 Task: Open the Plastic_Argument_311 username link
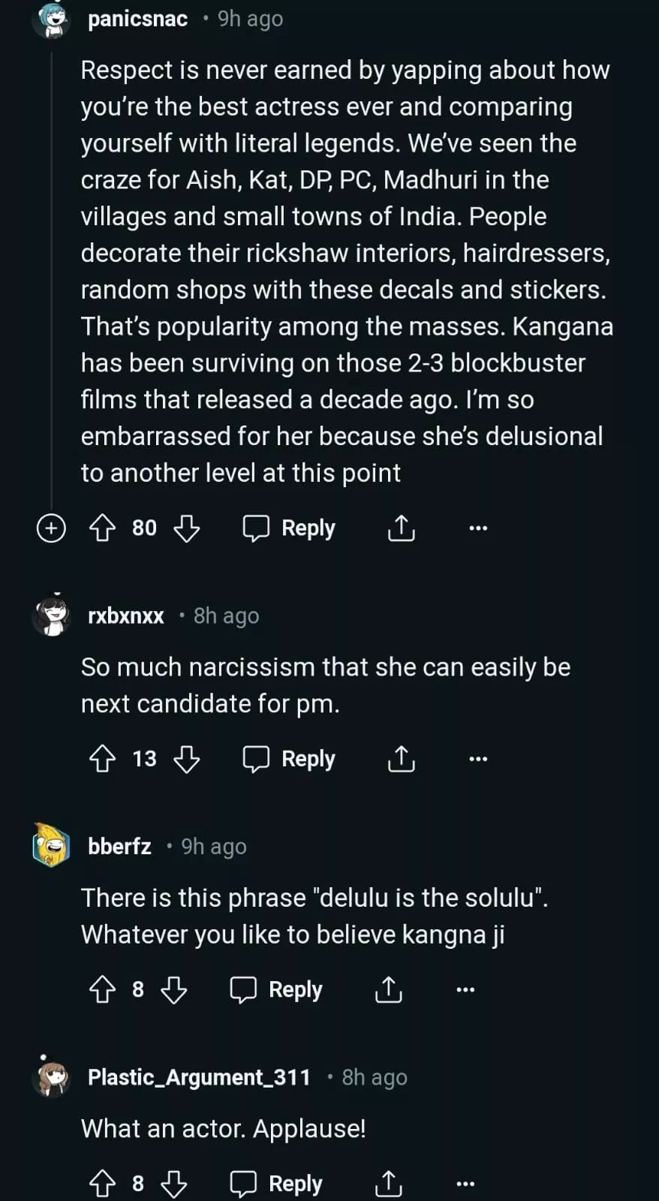pos(199,1077)
